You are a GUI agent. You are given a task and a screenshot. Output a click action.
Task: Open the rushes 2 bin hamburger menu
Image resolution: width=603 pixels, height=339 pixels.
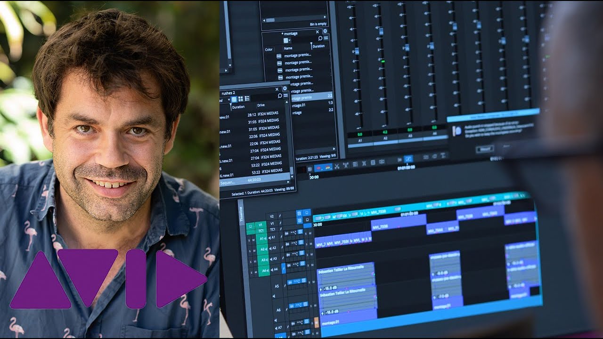285,96
